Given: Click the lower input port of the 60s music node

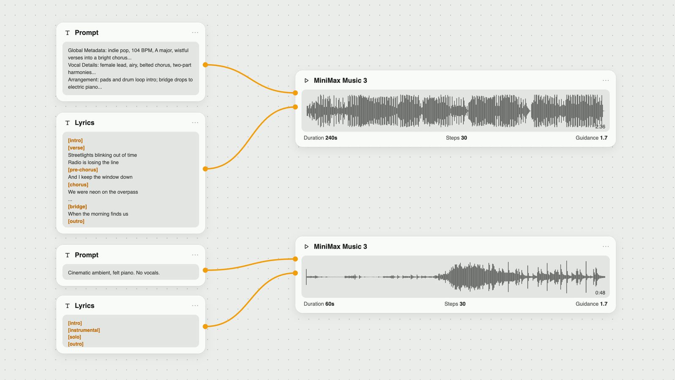Looking at the screenshot, I should [295, 273].
